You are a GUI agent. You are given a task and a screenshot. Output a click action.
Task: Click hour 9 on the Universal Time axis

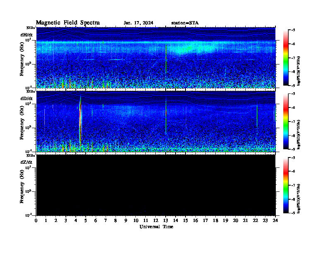tap(126, 220)
